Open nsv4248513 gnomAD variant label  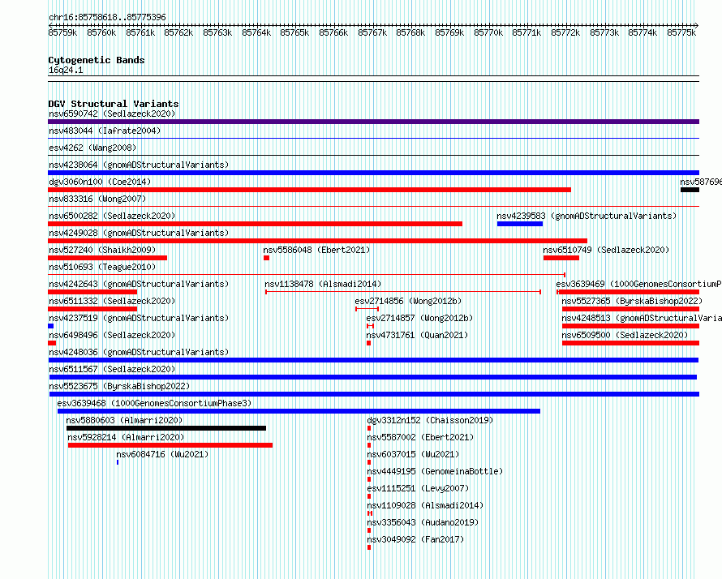tap(642, 318)
